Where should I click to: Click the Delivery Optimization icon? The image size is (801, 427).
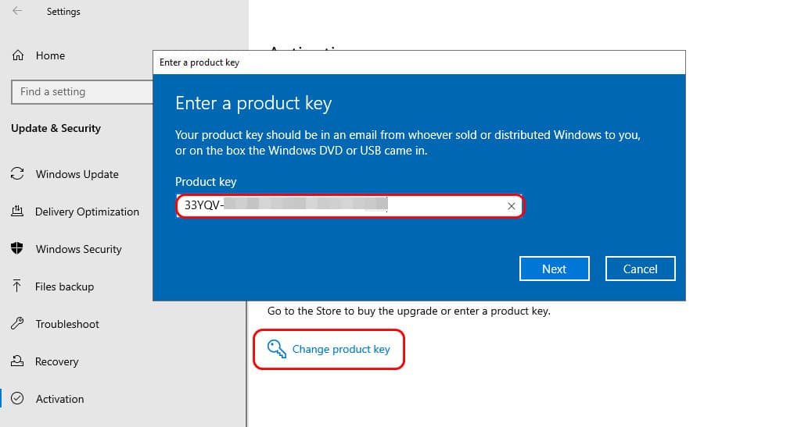[17, 211]
